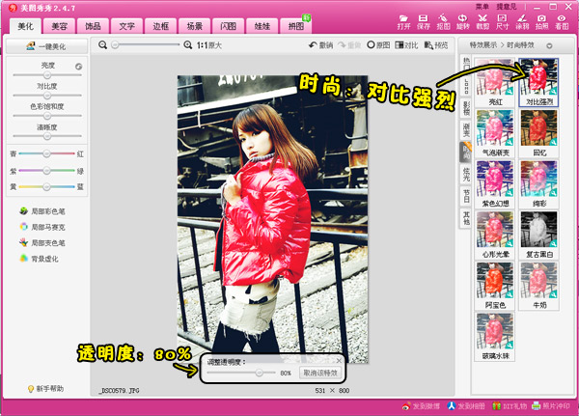This screenshot has height=416, width=579.
Task: Click the 青-红 color balance slider
Action: coord(46,153)
